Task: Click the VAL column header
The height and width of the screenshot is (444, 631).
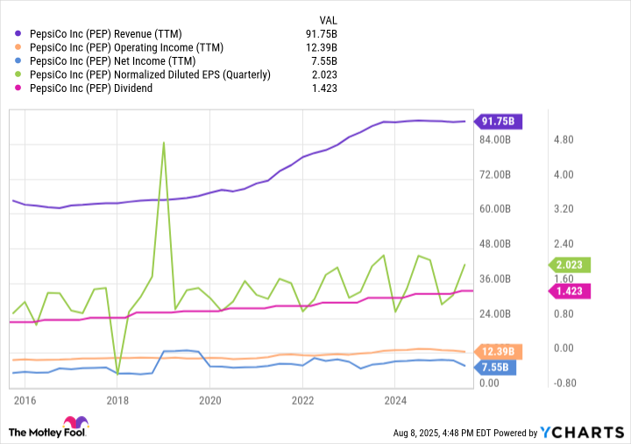Action: pyautogui.click(x=328, y=20)
